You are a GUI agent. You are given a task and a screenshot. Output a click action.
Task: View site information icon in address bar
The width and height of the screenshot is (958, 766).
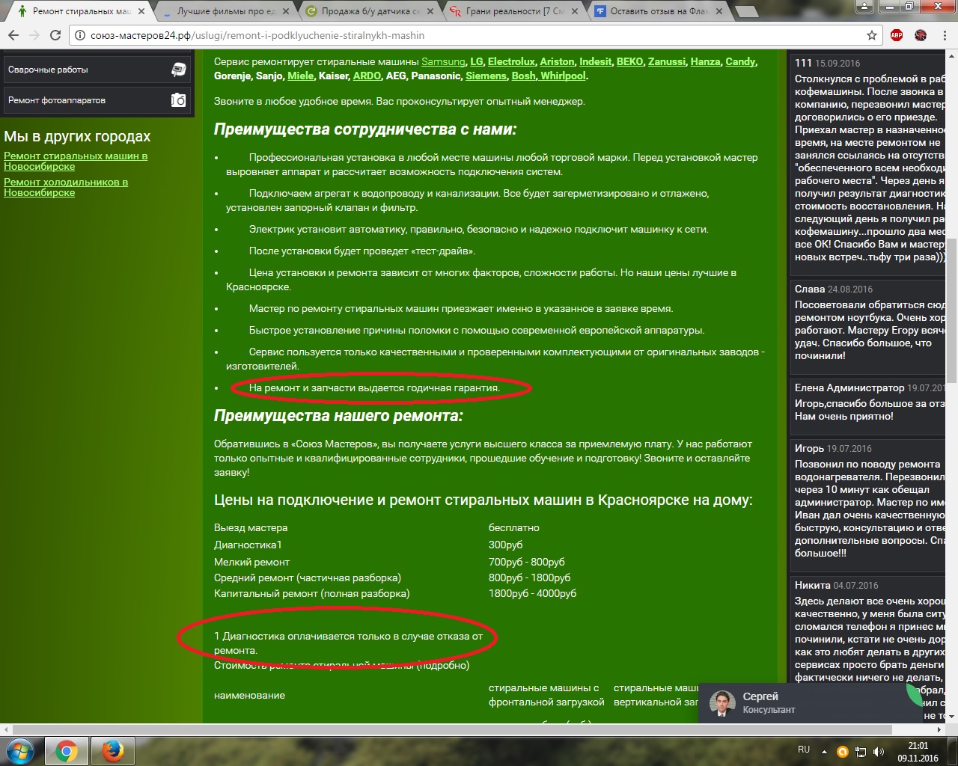click(81, 35)
